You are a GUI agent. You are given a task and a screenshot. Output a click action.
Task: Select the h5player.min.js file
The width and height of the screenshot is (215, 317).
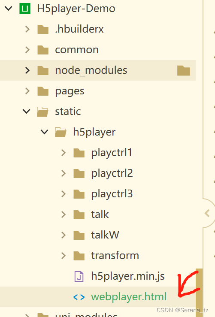click(x=128, y=276)
